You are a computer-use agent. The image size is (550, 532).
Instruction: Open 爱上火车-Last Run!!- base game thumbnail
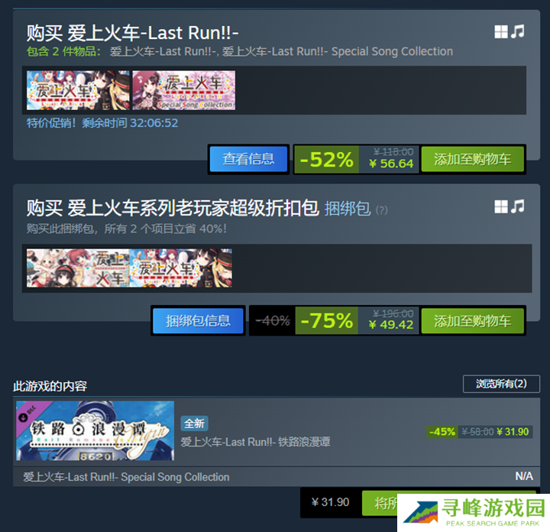tap(78, 90)
